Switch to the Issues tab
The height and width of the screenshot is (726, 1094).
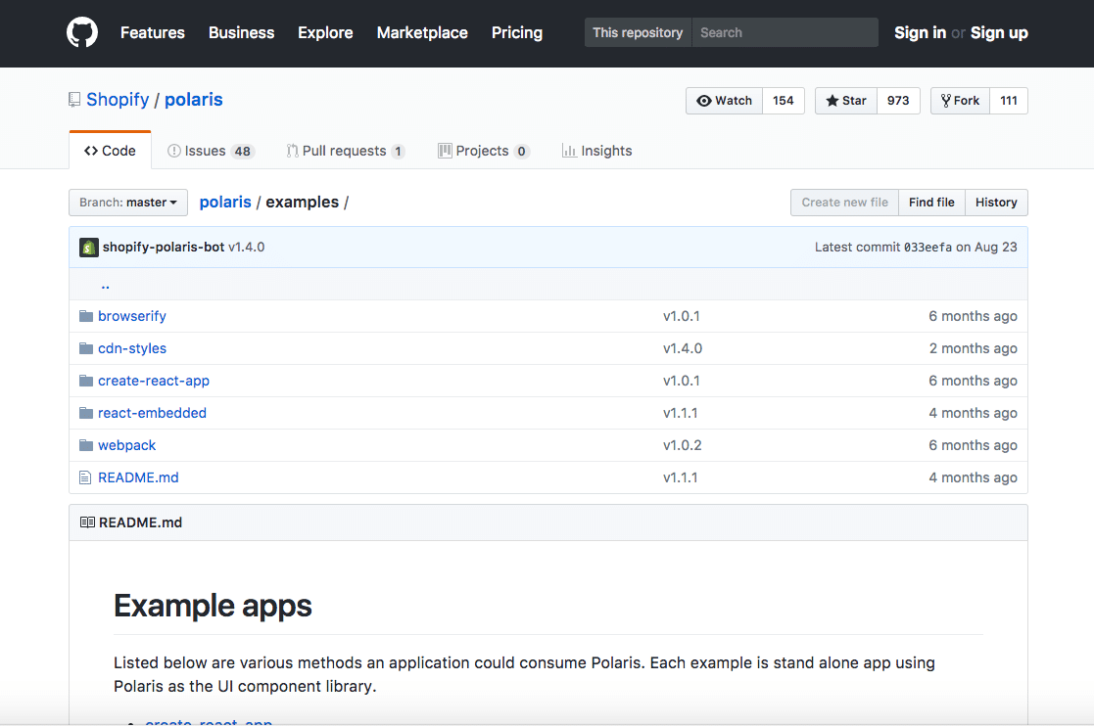click(x=211, y=151)
